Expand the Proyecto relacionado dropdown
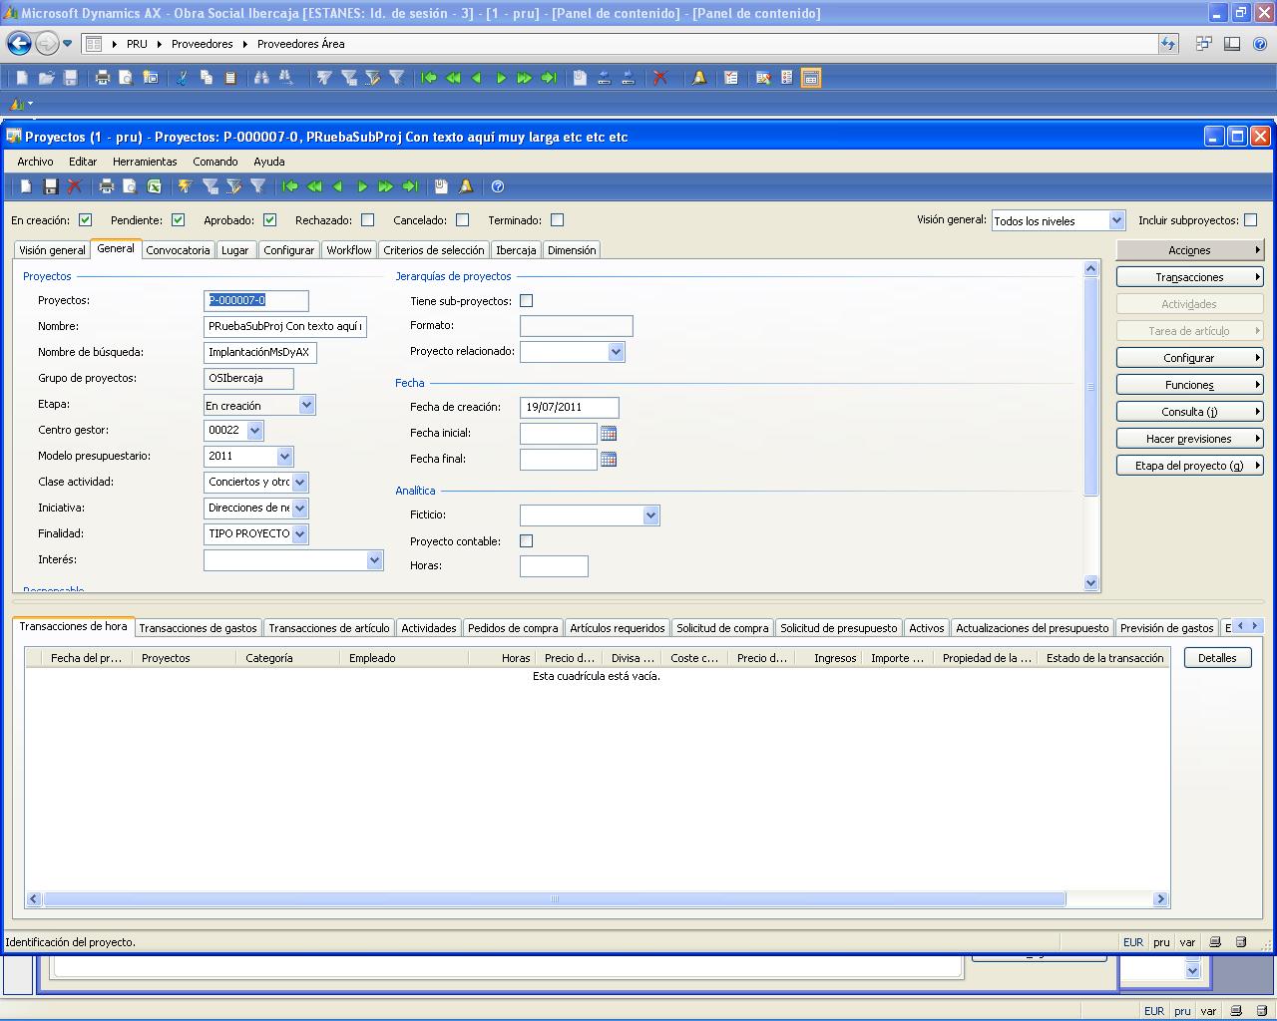1277x1021 pixels. coord(616,352)
